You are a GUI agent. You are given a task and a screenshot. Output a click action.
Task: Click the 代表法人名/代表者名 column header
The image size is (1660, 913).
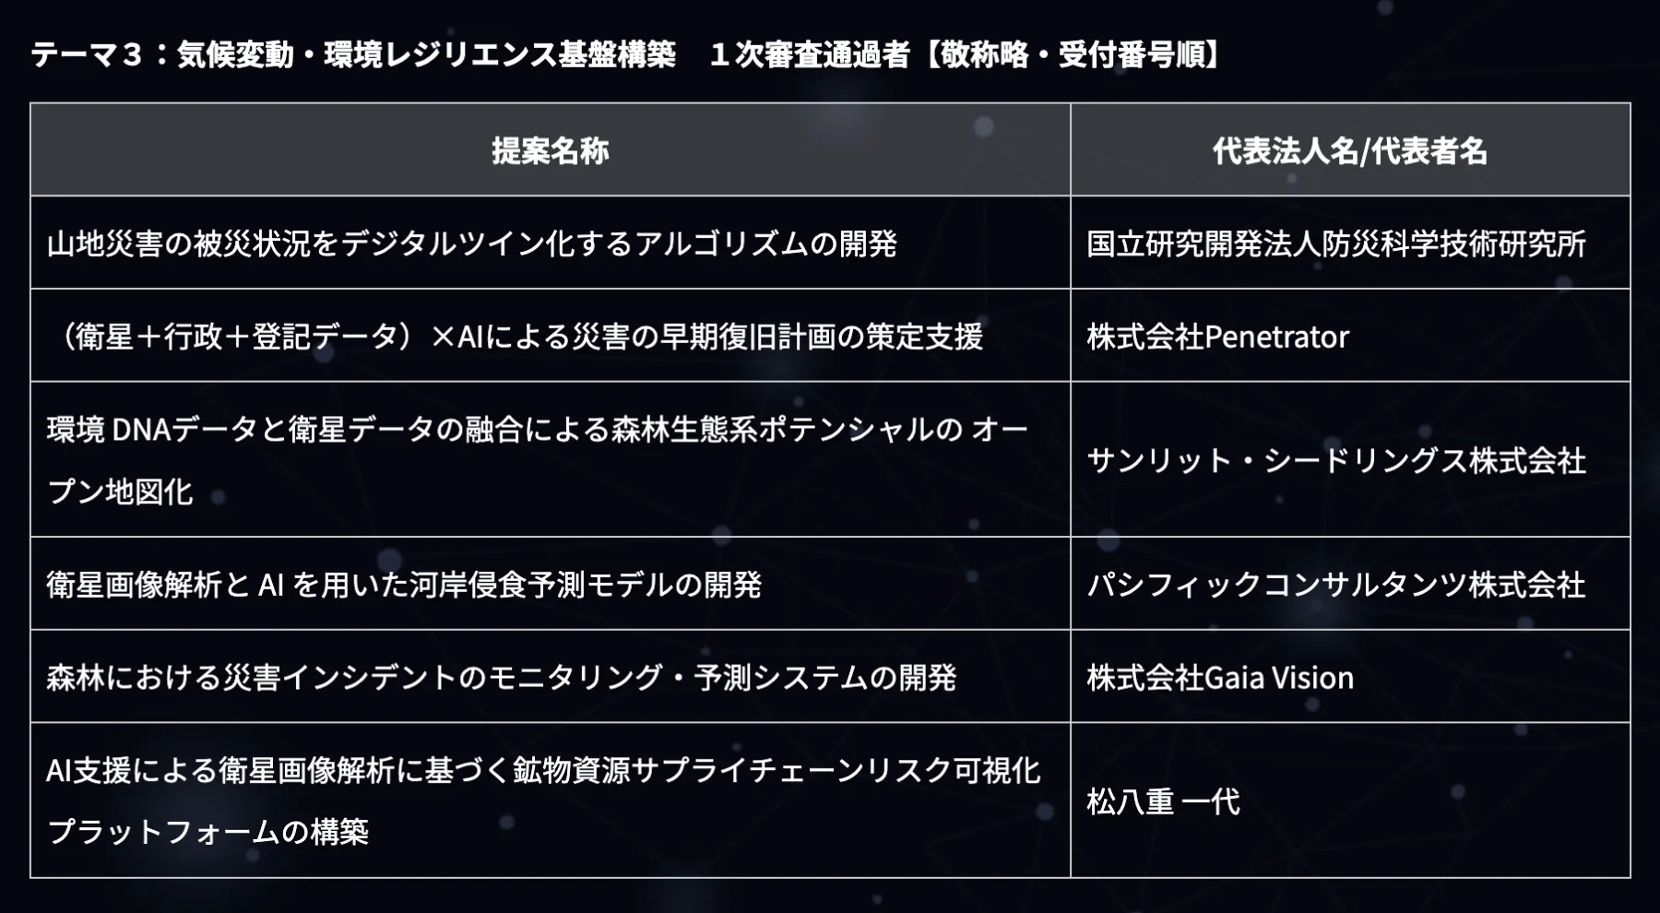tap(1349, 150)
